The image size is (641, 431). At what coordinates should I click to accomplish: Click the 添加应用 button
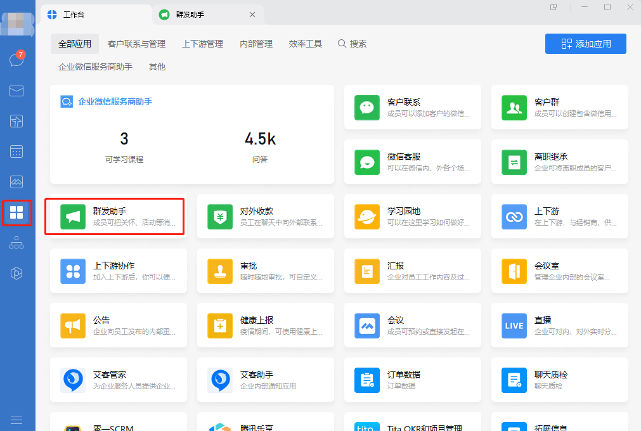click(x=585, y=44)
